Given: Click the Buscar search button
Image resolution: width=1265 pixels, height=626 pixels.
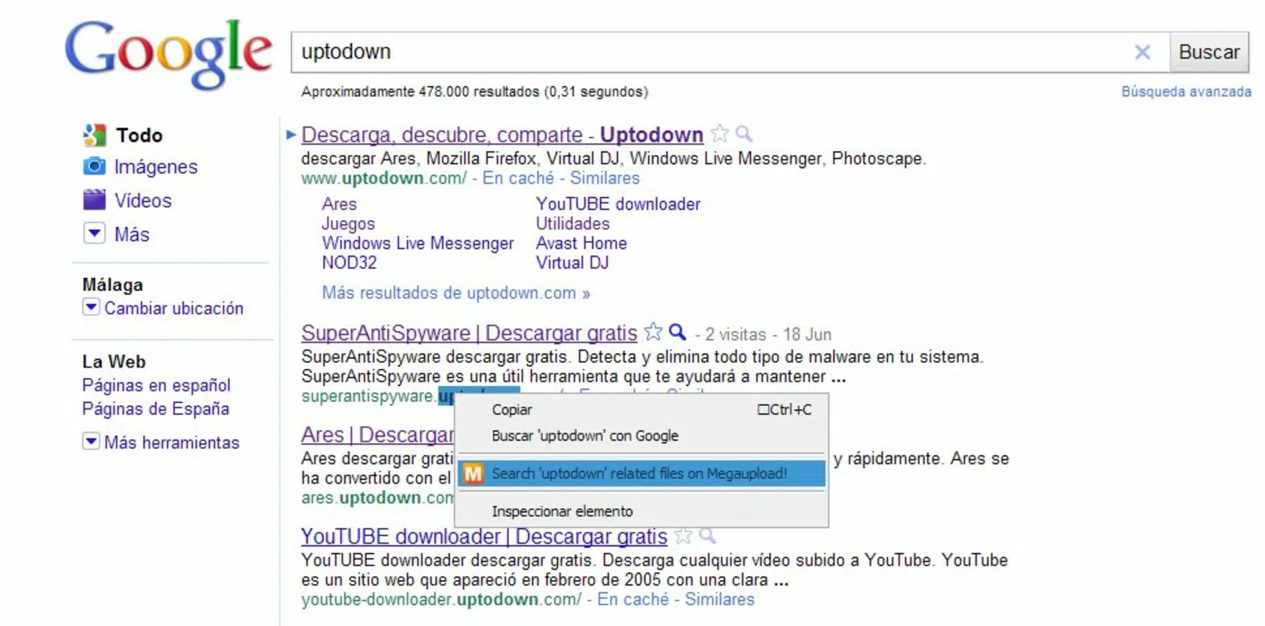Looking at the screenshot, I should [1209, 52].
